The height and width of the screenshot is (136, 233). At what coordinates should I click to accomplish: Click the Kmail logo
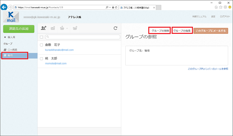click(11, 17)
